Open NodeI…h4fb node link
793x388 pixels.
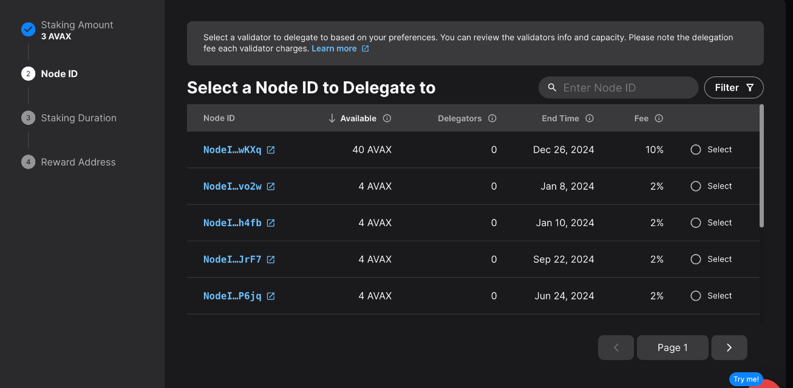[x=233, y=222]
